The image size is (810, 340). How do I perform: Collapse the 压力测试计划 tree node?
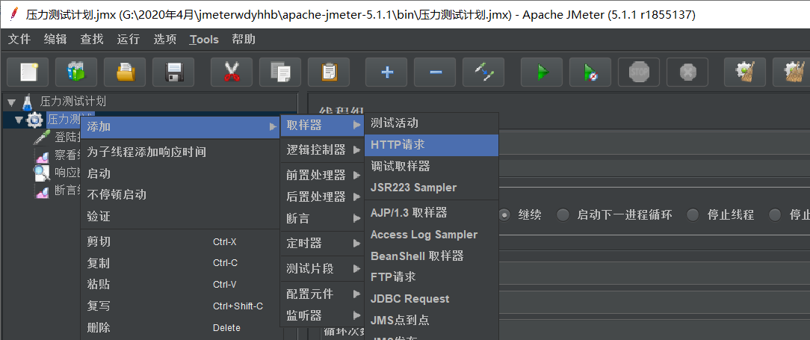pyautogui.click(x=11, y=102)
